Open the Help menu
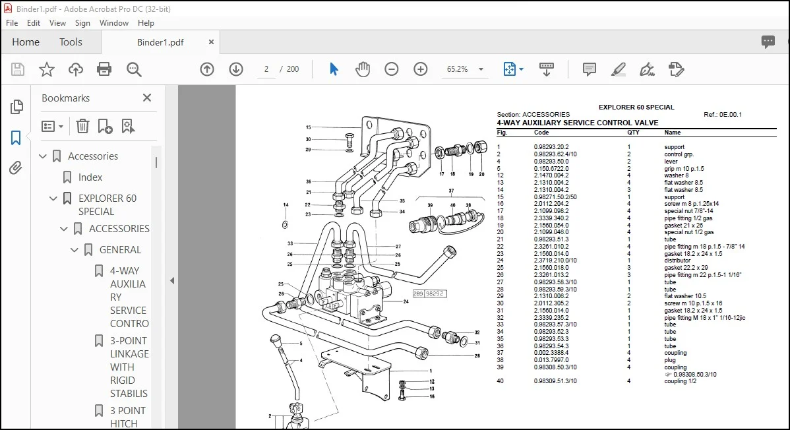Viewport: 790px width, 430px height. tap(146, 22)
